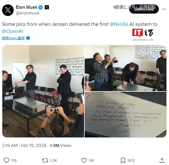The width and height of the screenshot is (169, 165).
Task: Open the @elonmusk handle
Action: [28, 13]
